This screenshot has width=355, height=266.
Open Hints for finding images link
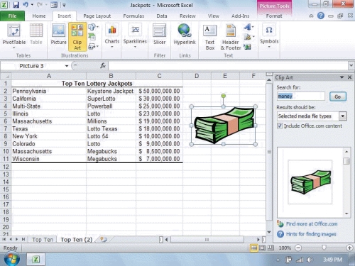(x=311, y=234)
